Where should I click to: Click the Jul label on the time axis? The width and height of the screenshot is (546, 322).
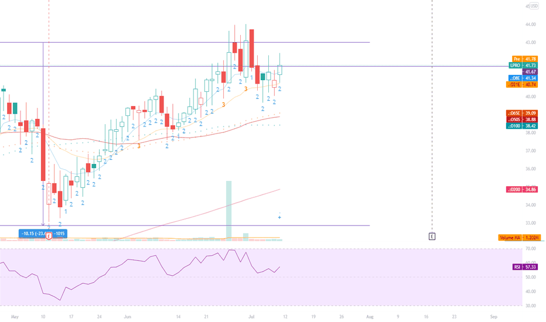tap(251, 317)
